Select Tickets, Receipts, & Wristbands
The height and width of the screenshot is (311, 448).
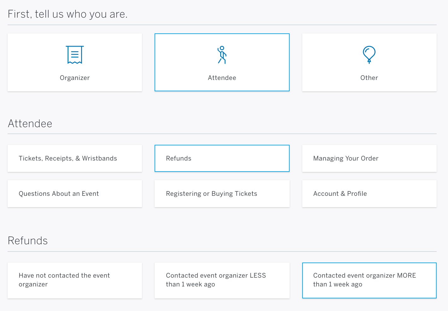pos(74,158)
